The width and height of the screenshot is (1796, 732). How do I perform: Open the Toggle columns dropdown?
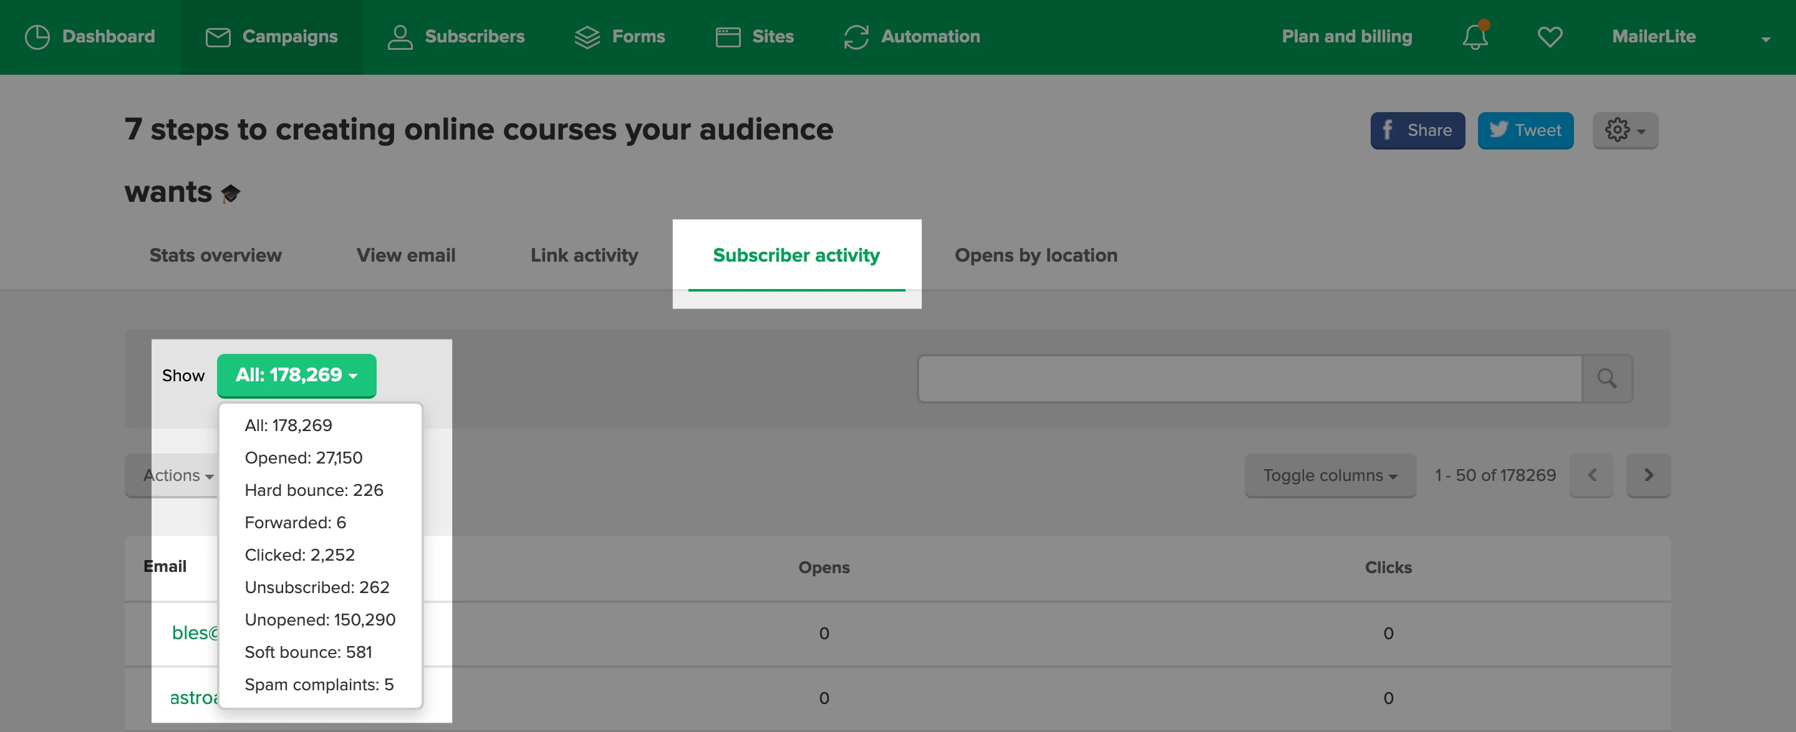(x=1330, y=475)
